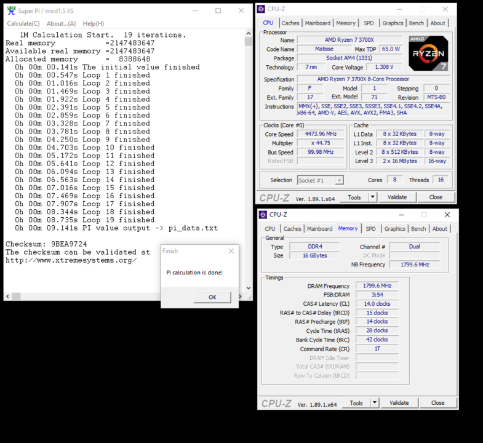Screen dimensions: 483x443
Task: Click Validate in bottom CPU-Z window
Action: (399, 402)
